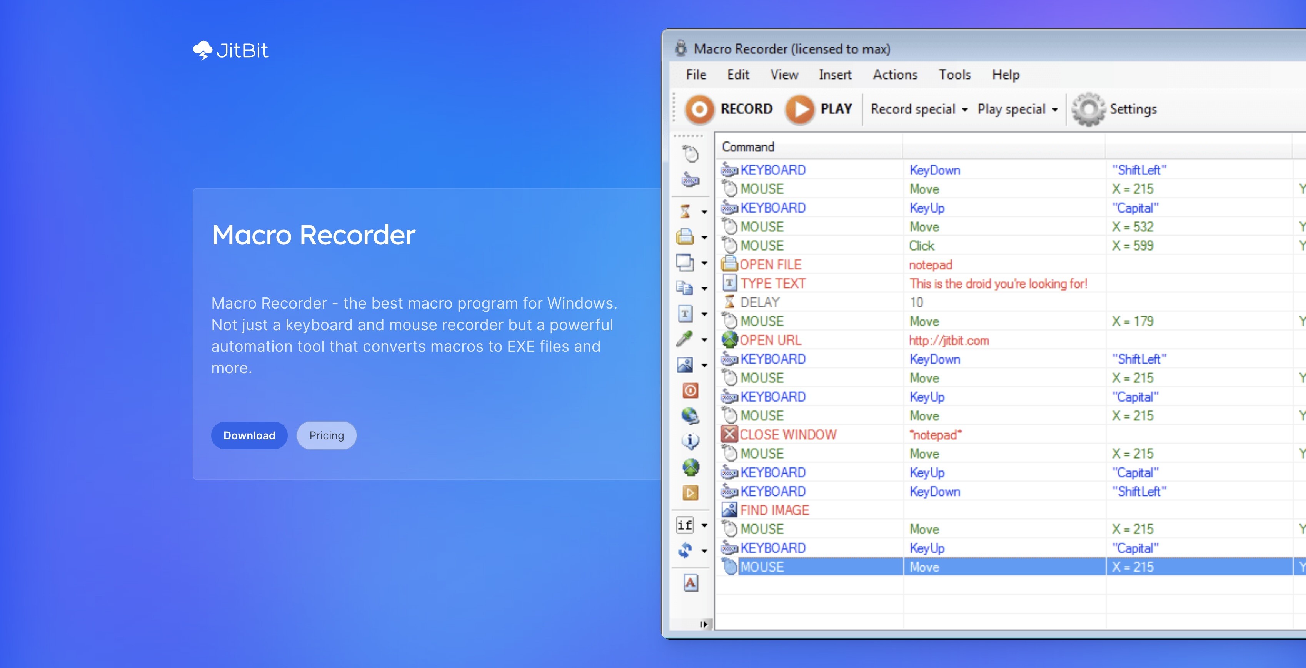Open the Insert menu

[x=834, y=75]
